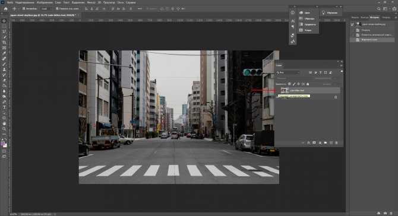Add layer mask icon in Layers panel
This screenshot has width=398, height=216.
(x=314, y=143)
